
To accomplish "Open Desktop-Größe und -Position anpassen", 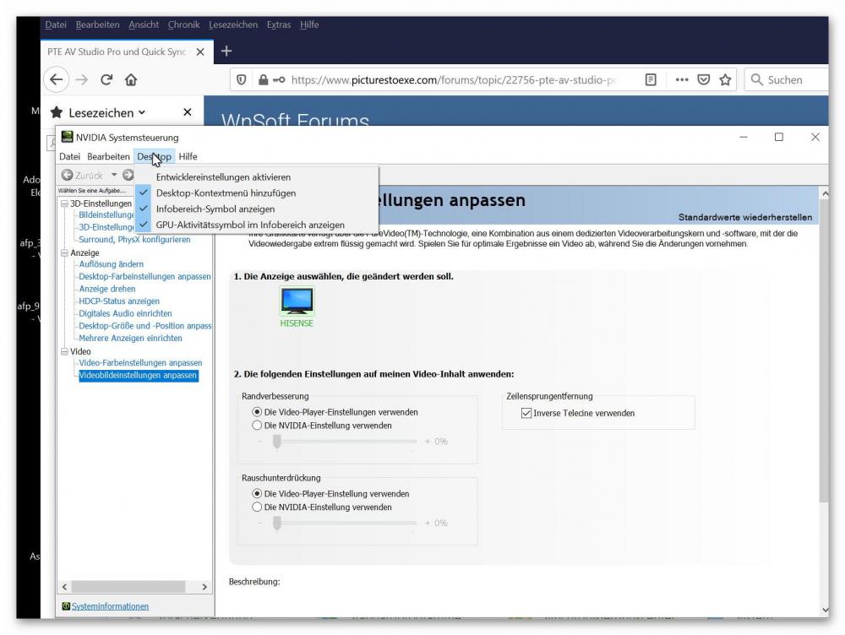I will (x=145, y=326).
